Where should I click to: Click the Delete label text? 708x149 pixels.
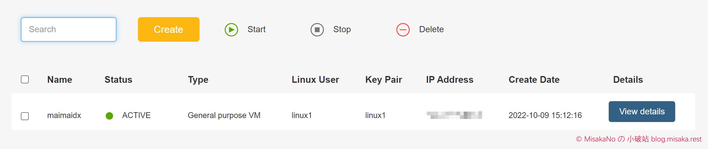click(x=431, y=29)
